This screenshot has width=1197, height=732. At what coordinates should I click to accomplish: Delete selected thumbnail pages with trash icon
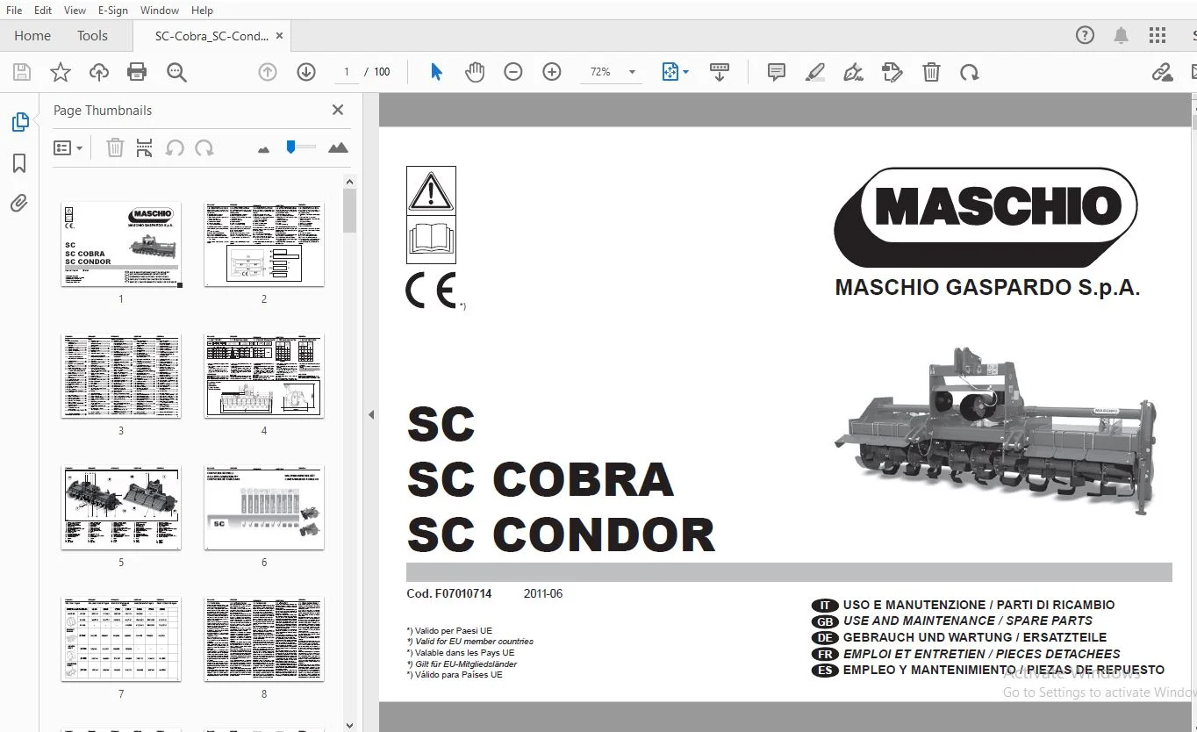[115, 147]
